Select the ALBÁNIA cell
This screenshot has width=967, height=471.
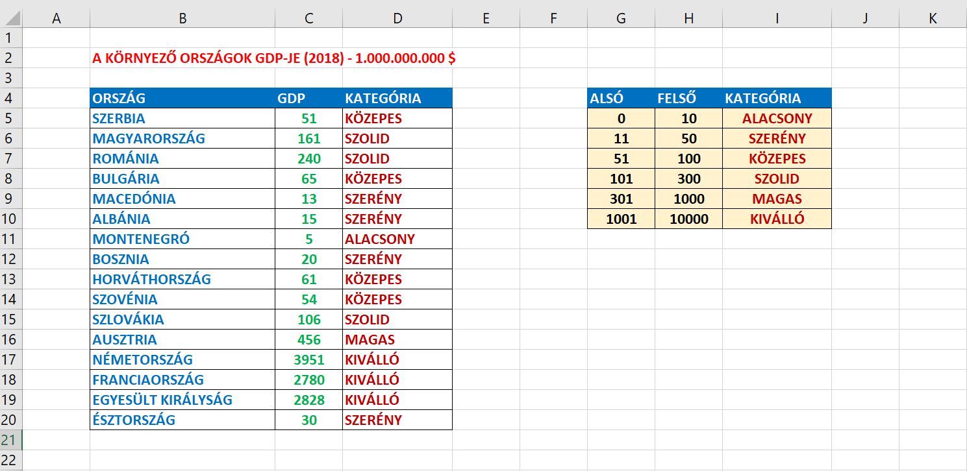[x=182, y=219]
